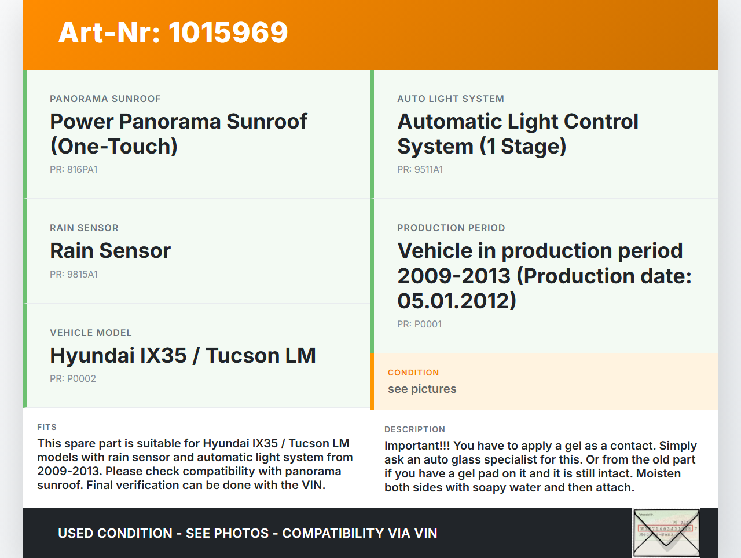Click the USED CONDITION footer banner text
Viewport: 741px width, 558px height.
click(248, 533)
